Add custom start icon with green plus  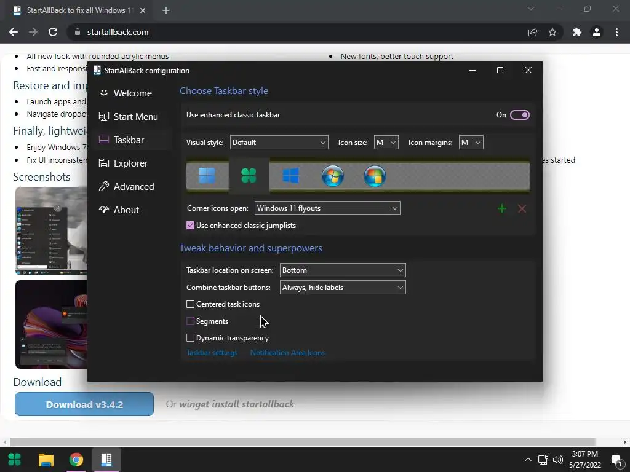click(x=502, y=209)
